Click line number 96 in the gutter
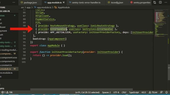170x95 pixels. tap(24, 45)
